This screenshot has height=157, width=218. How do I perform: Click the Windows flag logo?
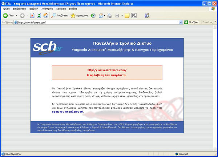tap(213, 9)
